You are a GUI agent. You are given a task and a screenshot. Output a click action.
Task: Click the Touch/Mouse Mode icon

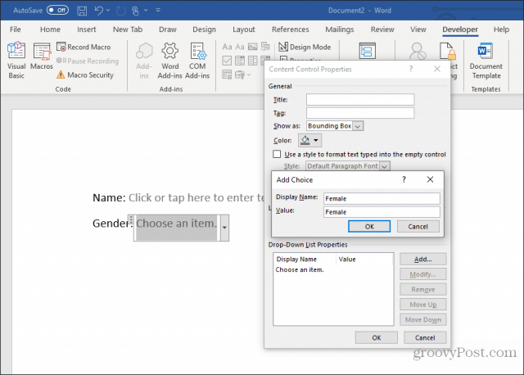(135, 11)
